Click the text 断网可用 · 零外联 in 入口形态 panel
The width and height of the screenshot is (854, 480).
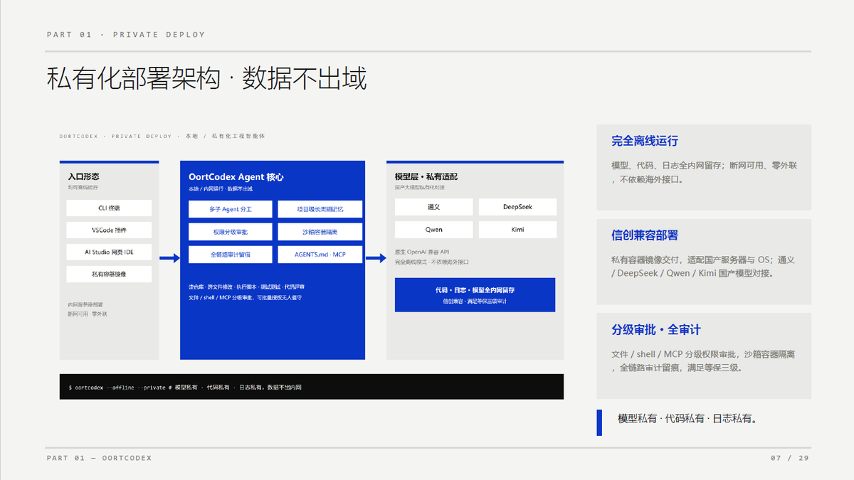click(x=88, y=314)
